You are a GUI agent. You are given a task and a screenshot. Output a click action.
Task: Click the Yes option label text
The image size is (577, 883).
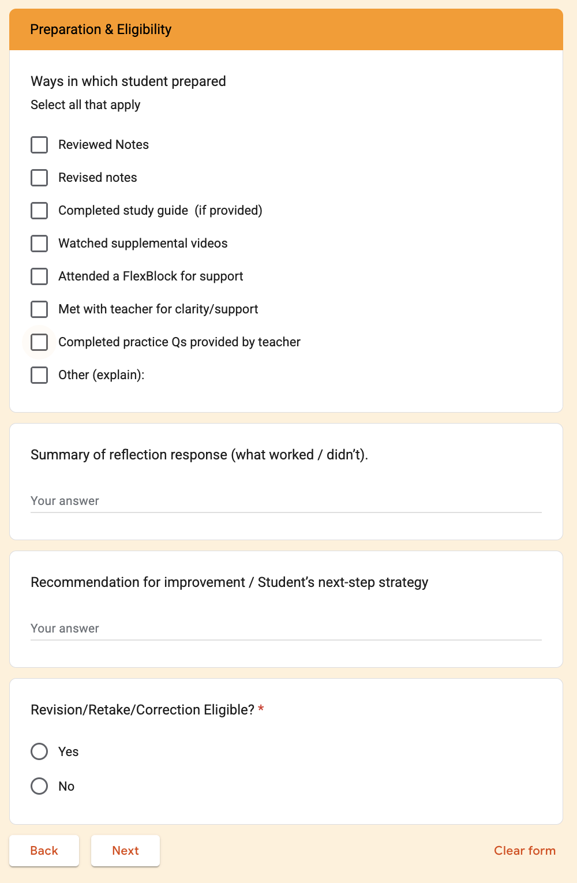68,751
